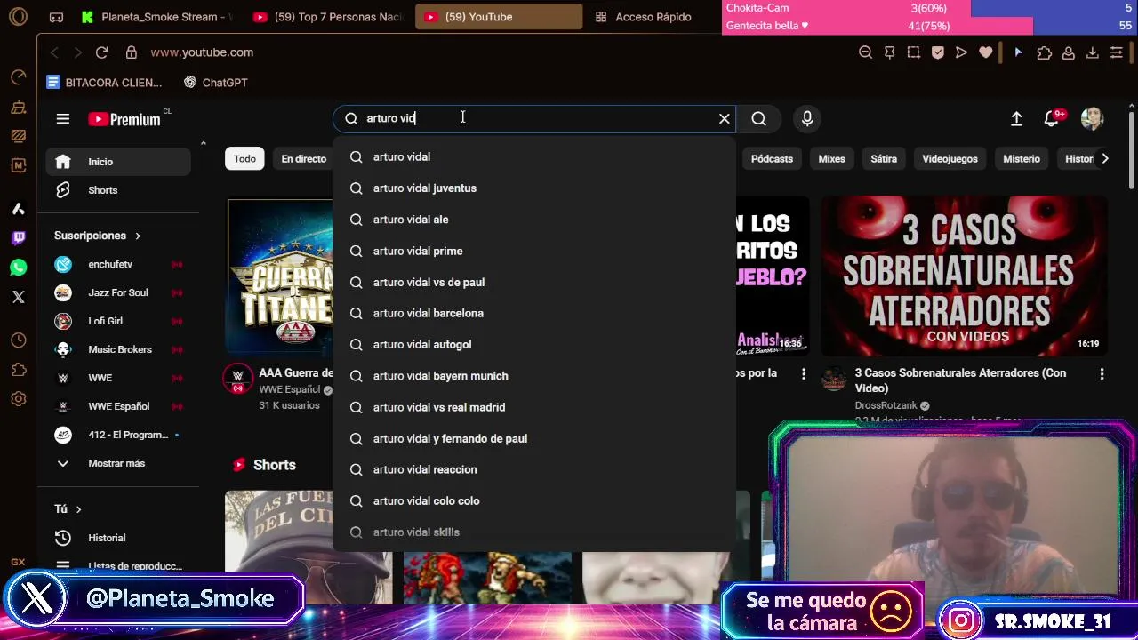Select the Misterio filter chip
The width and height of the screenshot is (1138, 640).
(x=1022, y=159)
